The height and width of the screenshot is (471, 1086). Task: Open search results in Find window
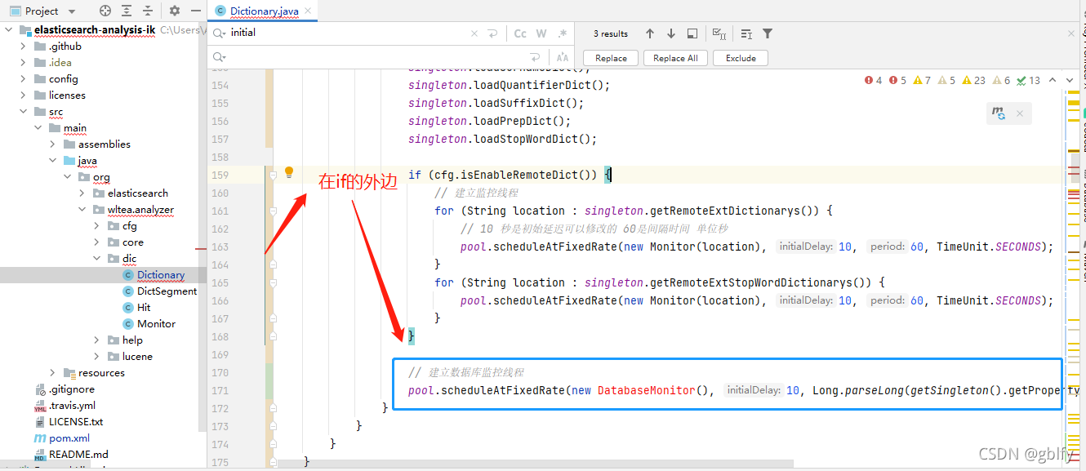692,33
